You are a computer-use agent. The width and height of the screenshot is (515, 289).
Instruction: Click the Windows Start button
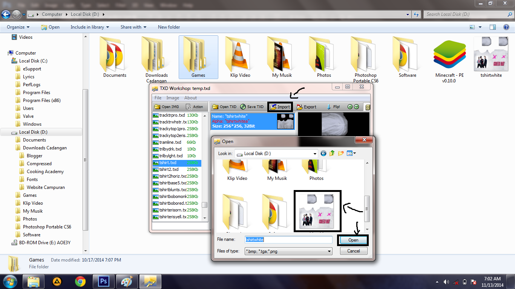coord(9,281)
